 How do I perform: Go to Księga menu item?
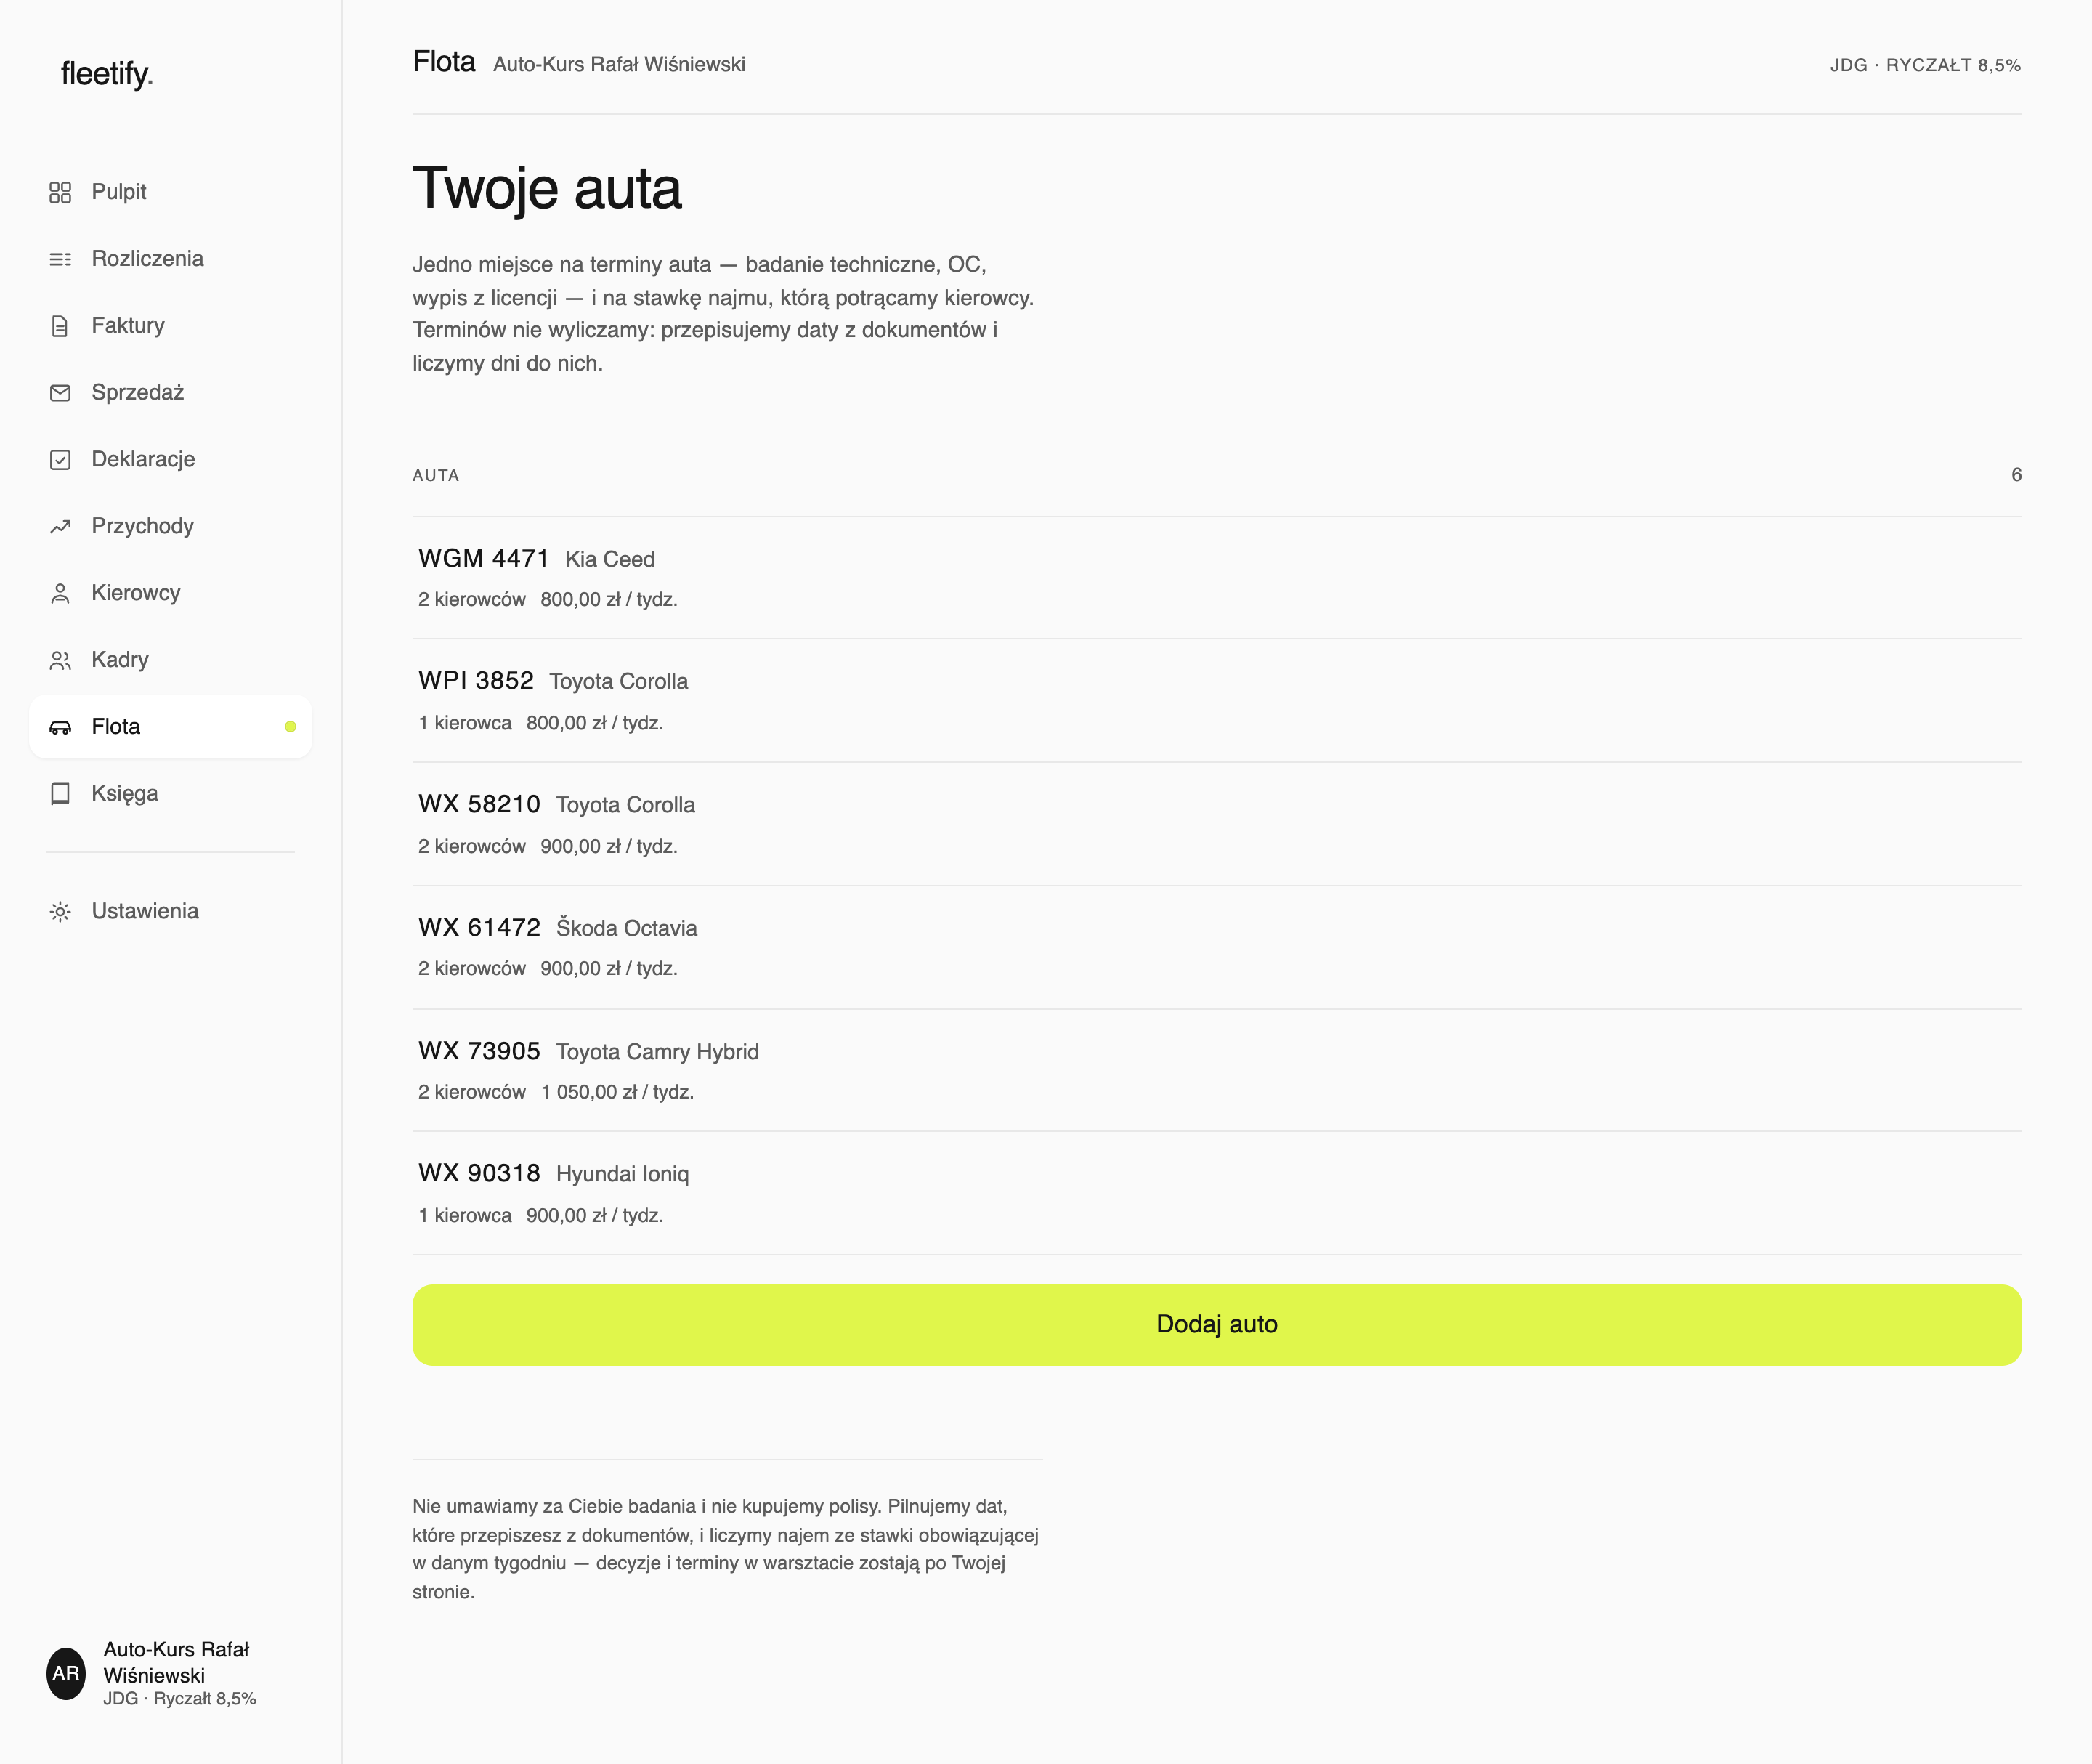[171, 793]
